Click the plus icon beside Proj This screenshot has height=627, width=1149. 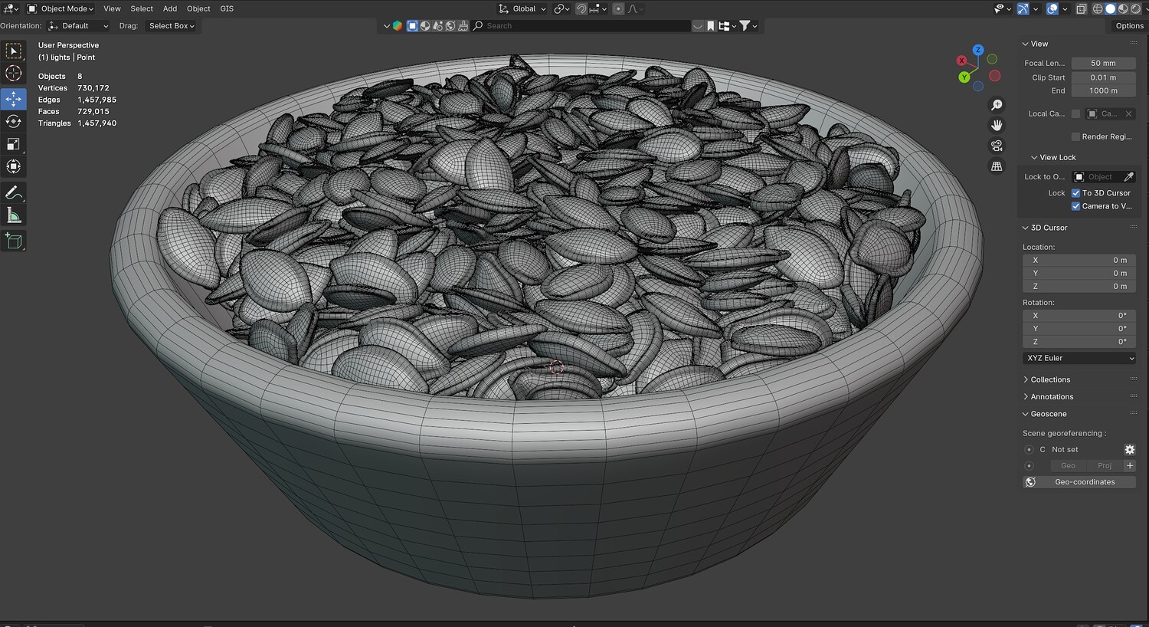(1129, 466)
